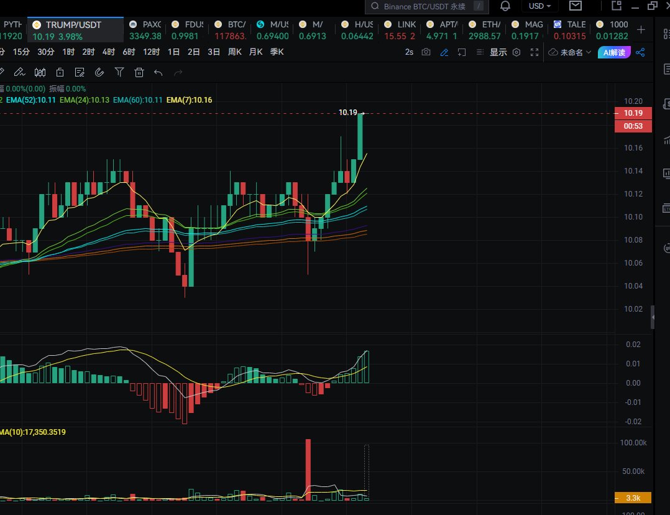Image resolution: width=670 pixels, height=515 pixels.
Task: Select the brush drawing tool icon
Action: coord(19,72)
